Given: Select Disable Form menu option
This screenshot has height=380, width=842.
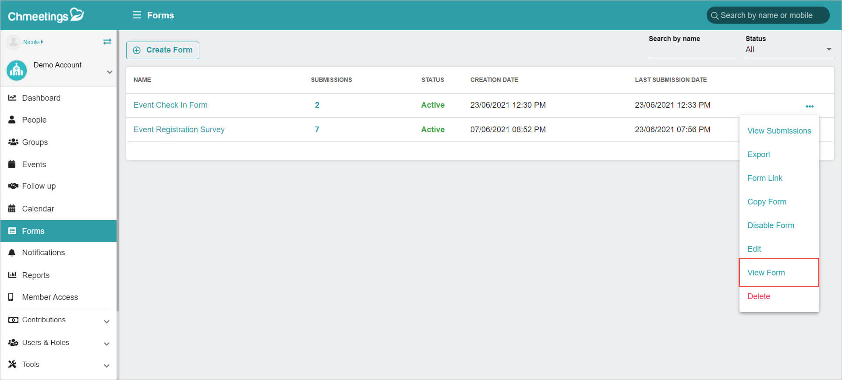Looking at the screenshot, I should coord(771,225).
